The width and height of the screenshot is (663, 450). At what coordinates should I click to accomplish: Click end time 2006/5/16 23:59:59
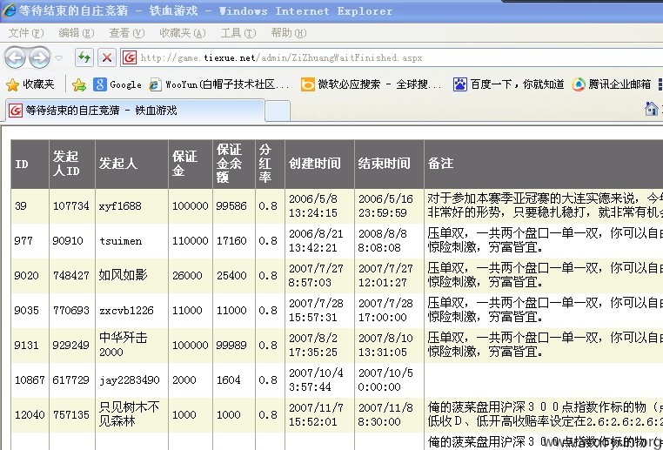tap(385, 205)
